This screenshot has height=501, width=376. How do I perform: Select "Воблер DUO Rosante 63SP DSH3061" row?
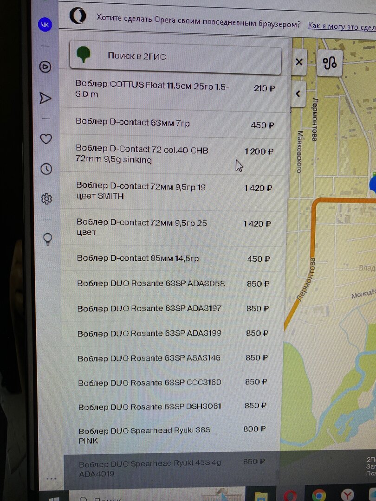[173, 406]
